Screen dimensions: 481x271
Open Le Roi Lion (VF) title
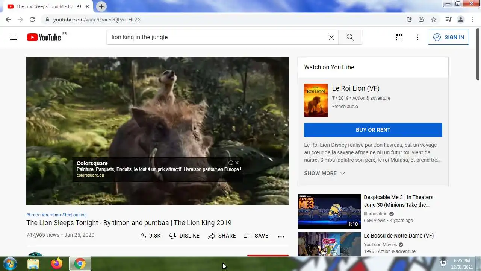click(x=355, y=88)
